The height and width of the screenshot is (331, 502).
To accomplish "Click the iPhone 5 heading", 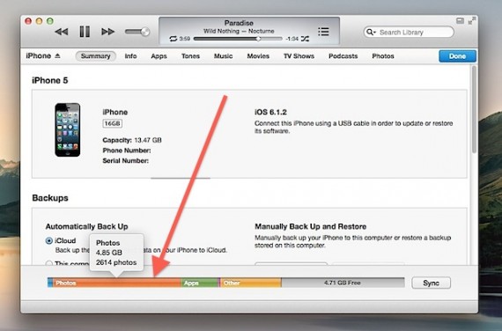I will [x=50, y=80].
